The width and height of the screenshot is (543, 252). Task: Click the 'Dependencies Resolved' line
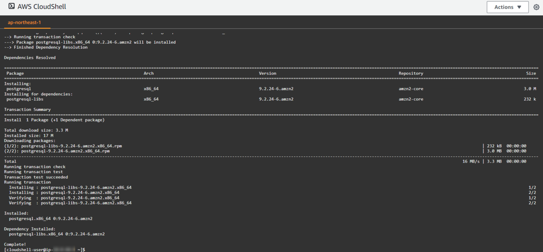(x=30, y=58)
